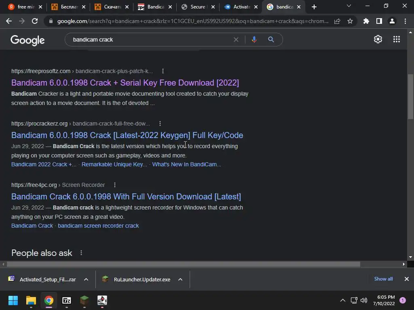414x310 pixels.
Task: Open the clock showing 6:05 PM
Action: point(384,300)
